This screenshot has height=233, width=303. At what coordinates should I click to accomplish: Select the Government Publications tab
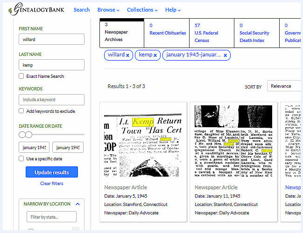(290, 33)
